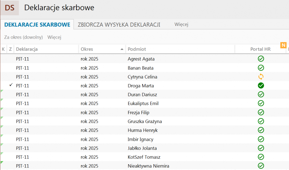Viewport: 289px width, 170px height.
Task: Click Portal HR status icon for Eukaliptus Emil
Action: pos(261,104)
